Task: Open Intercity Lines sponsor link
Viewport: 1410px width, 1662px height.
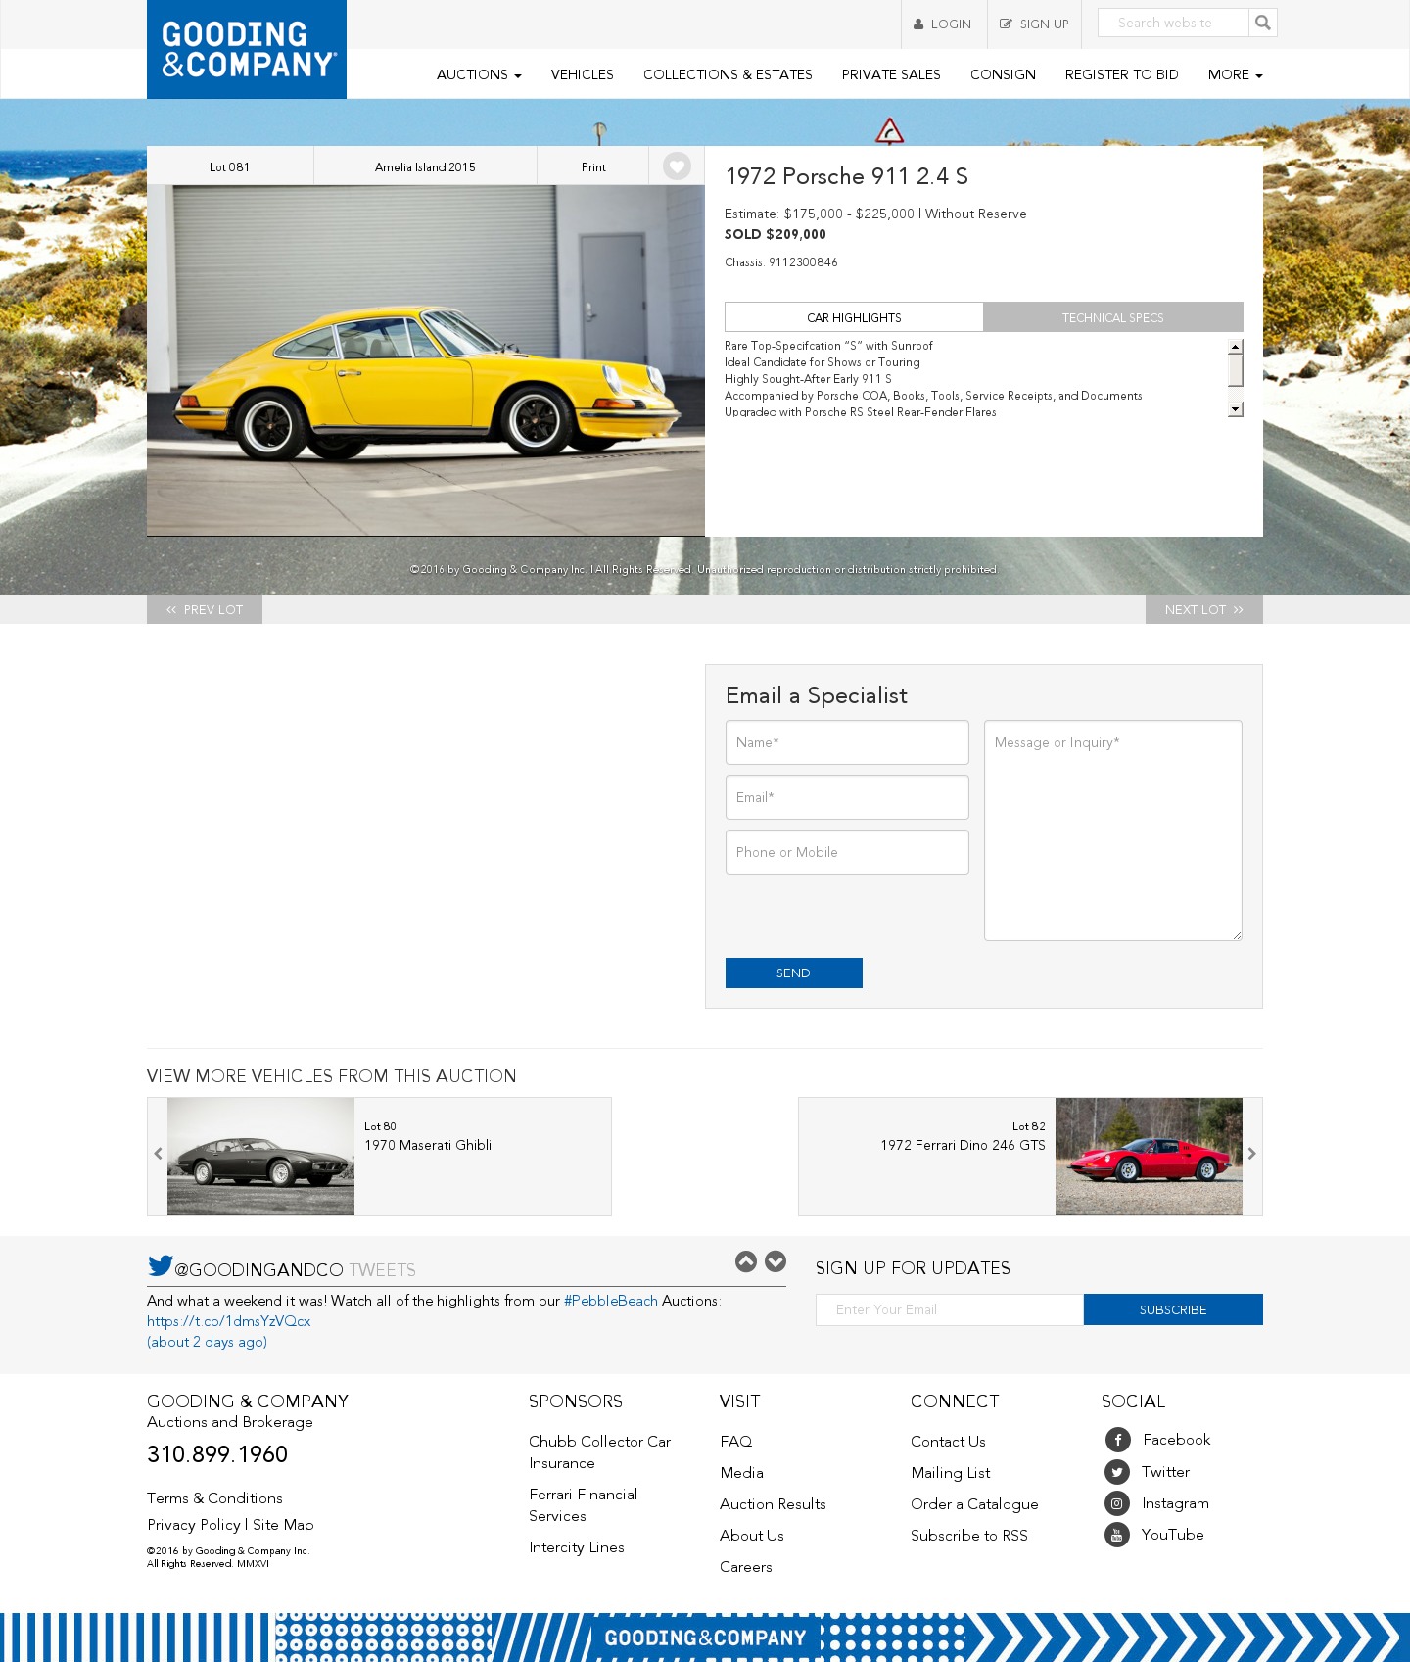Action: [x=577, y=1547]
